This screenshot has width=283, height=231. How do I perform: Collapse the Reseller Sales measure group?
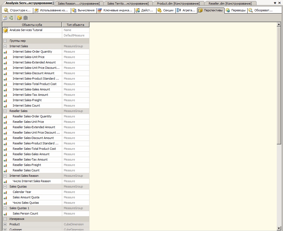tap(5, 111)
